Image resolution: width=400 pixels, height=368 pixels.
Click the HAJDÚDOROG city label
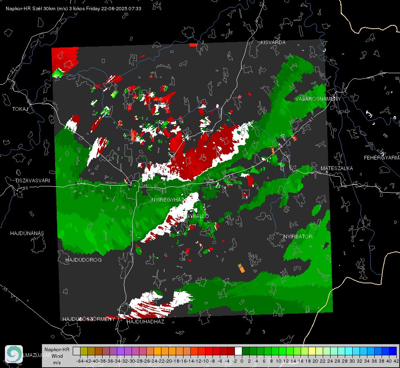coord(83,260)
